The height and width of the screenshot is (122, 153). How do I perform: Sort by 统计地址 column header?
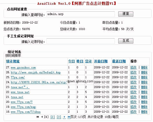pyautogui.click(x=13, y=61)
